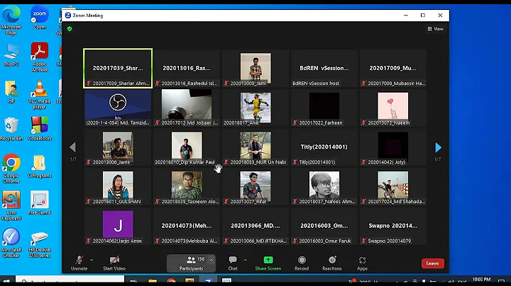
Task: Start meeting Record
Action: click(302, 263)
